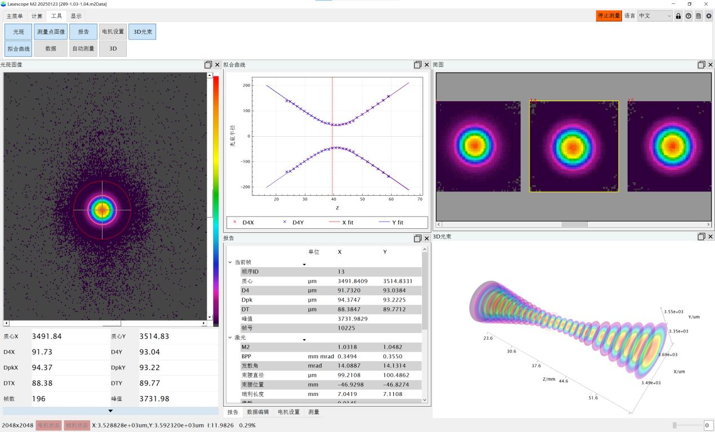Enable the 3D view toggle button

[x=113, y=49]
